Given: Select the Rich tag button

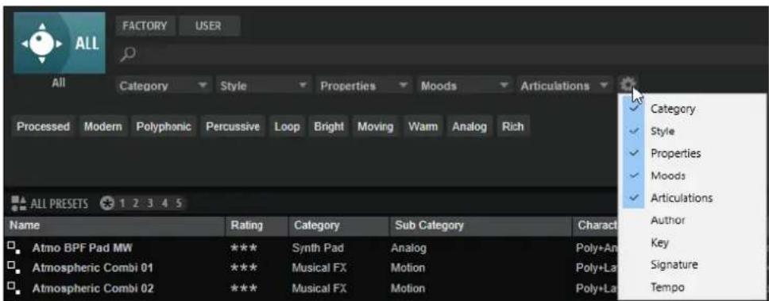Looking at the screenshot, I should tap(513, 126).
